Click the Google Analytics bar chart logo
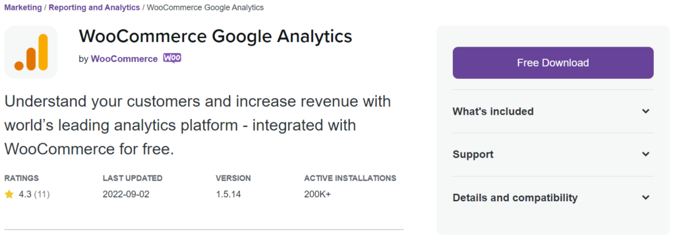Screen dimensions: 675x238 coord(31,52)
